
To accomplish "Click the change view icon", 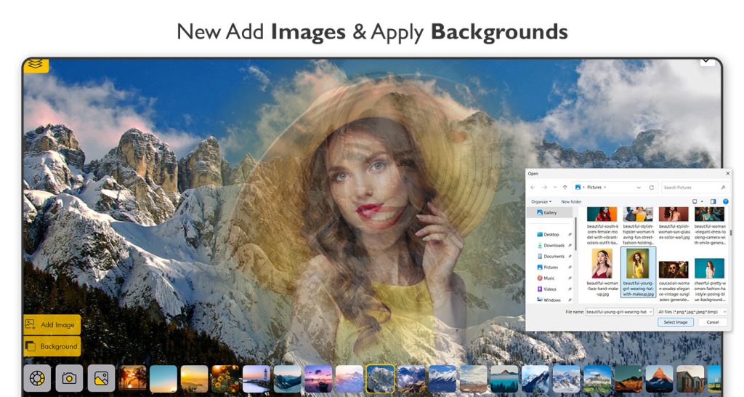I will 695,202.
